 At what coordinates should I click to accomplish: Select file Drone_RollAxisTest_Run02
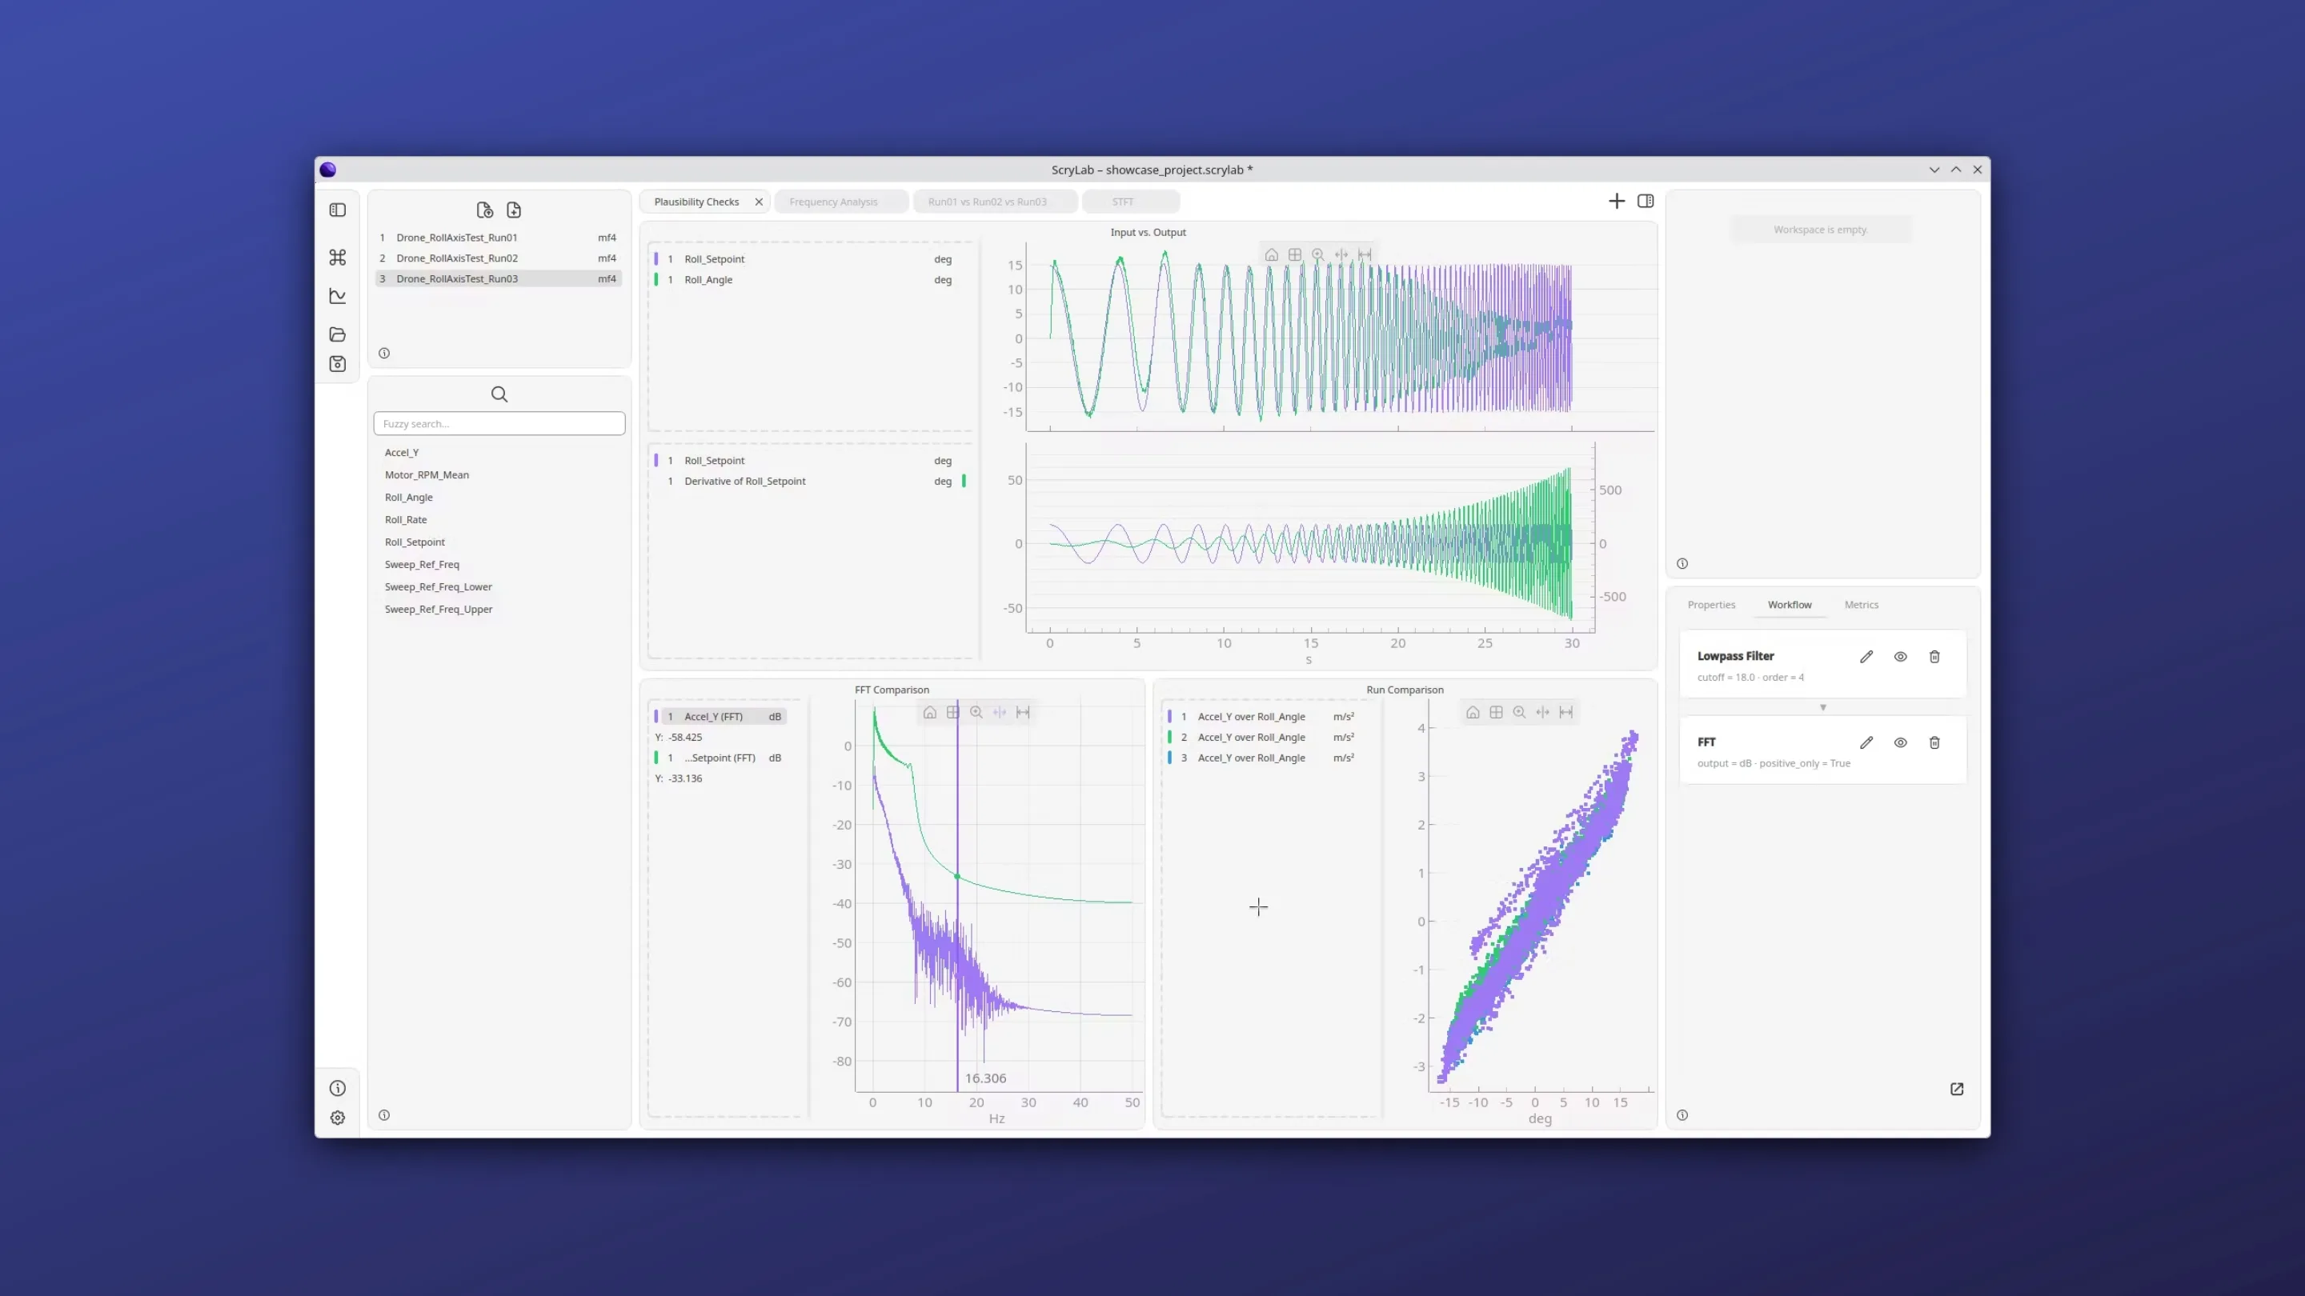(499, 258)
